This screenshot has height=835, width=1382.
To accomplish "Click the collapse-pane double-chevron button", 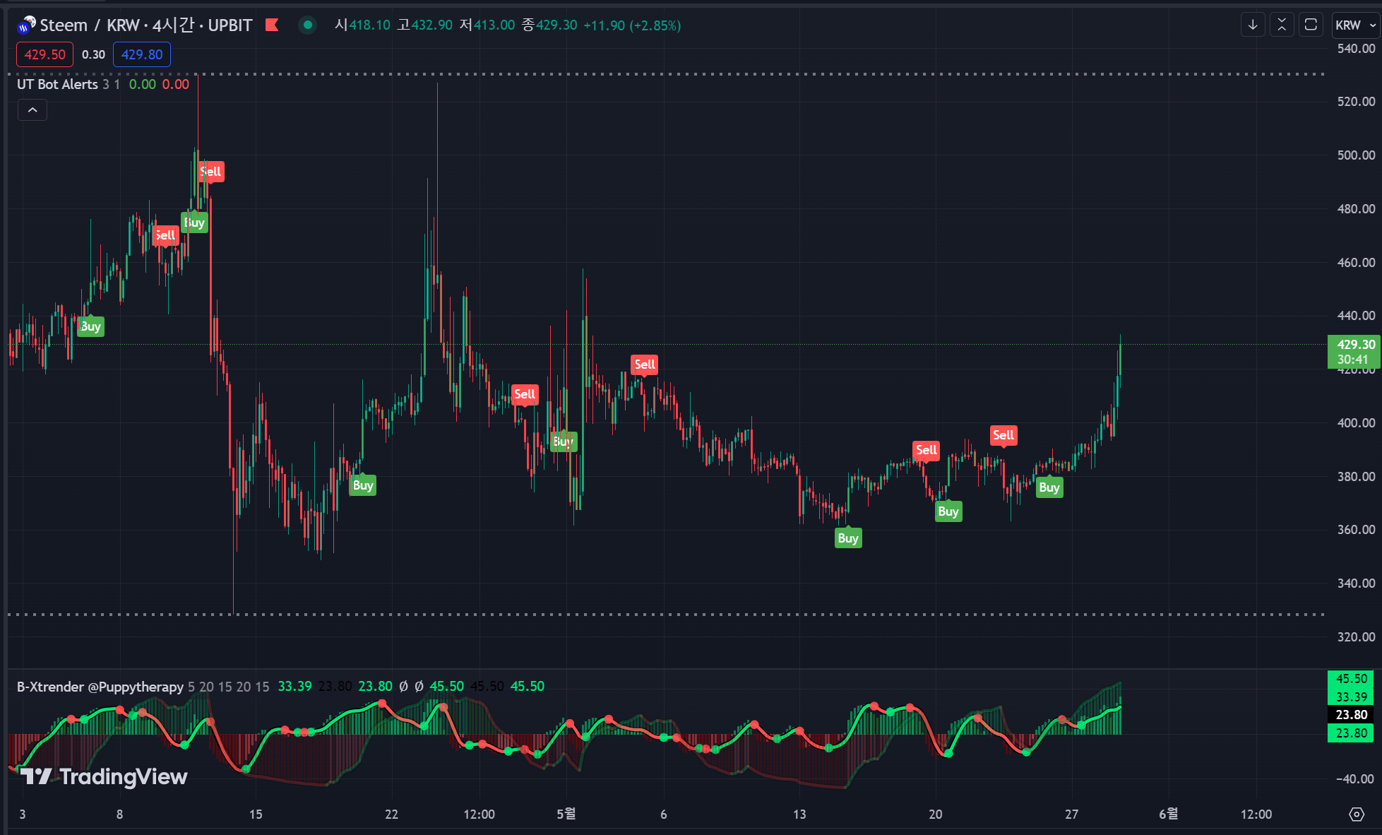I will pyautogui.click(x=1282, y=25).
